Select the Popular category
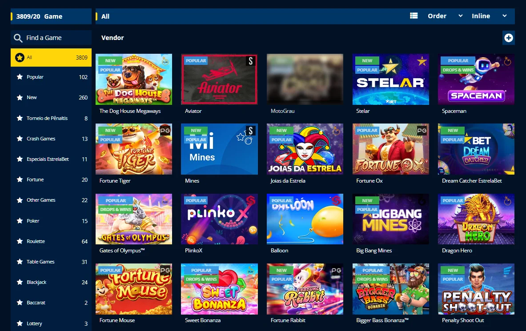Image resolution: width=526 pixels, height=331 pixels. pyautogui.click(x=51, y=77)
